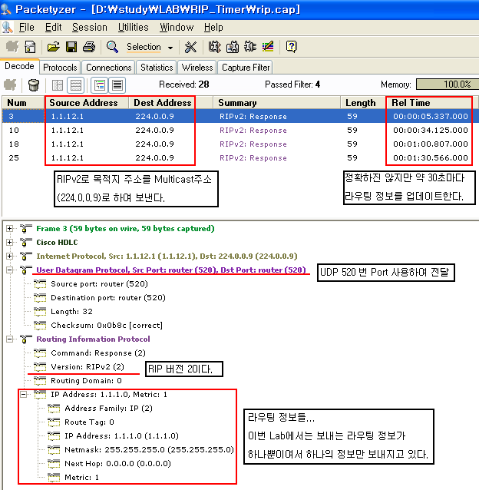This screenshot has height=490, width=479.
Task: Select packet number 18 row
Action: coord(240,144)
